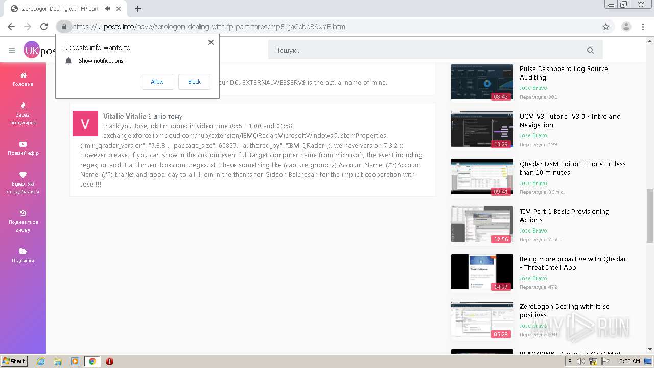The image size is (654, 368).
Task: Click the taskbar clock 10:23 AM
Action: point(628,361)
